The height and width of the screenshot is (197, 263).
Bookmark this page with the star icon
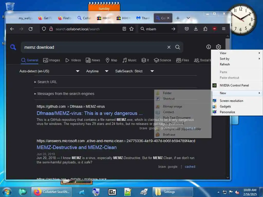coord(131,29)
